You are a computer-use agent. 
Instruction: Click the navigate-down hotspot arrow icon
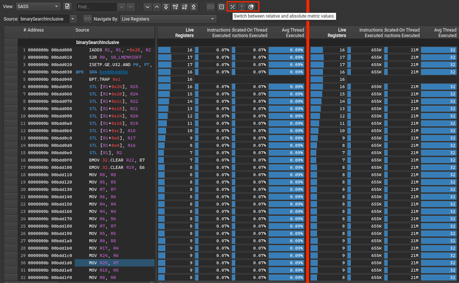coord(147,7)
